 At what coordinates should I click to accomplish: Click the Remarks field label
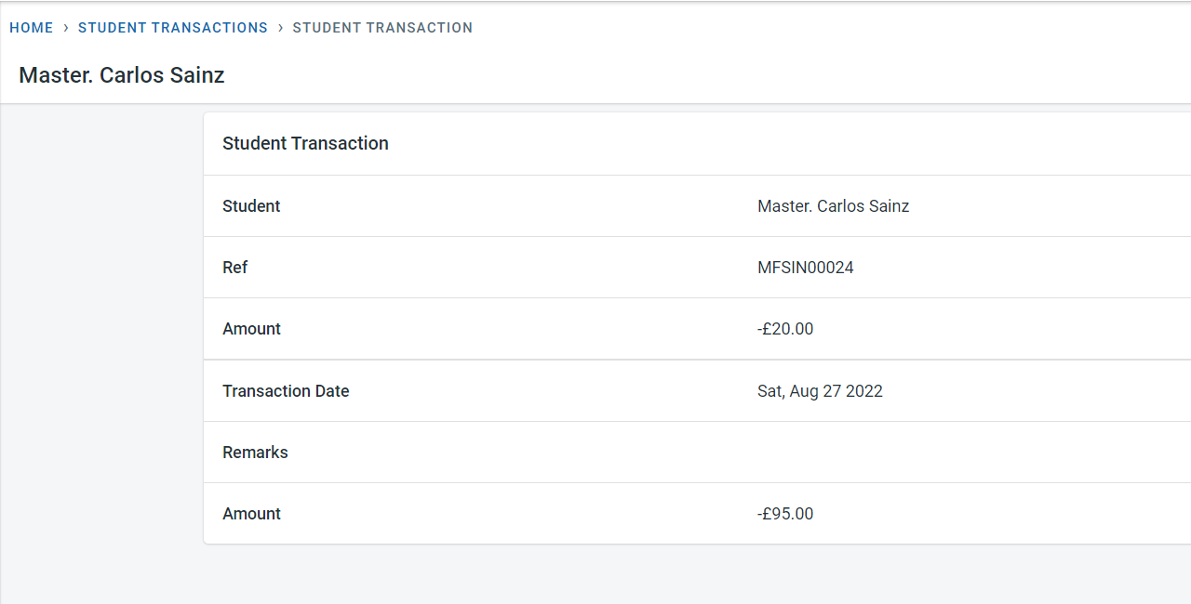coord(255,453)
